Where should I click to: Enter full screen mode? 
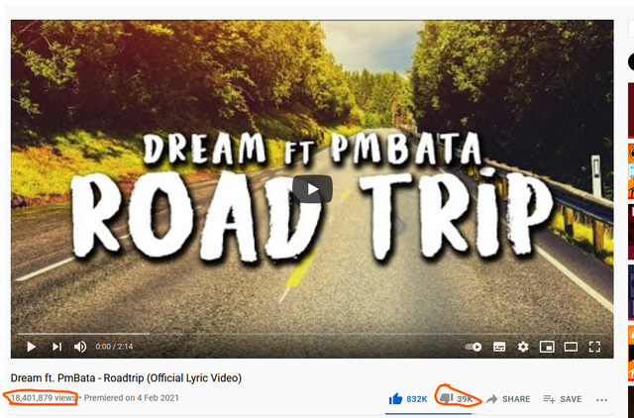594,347
